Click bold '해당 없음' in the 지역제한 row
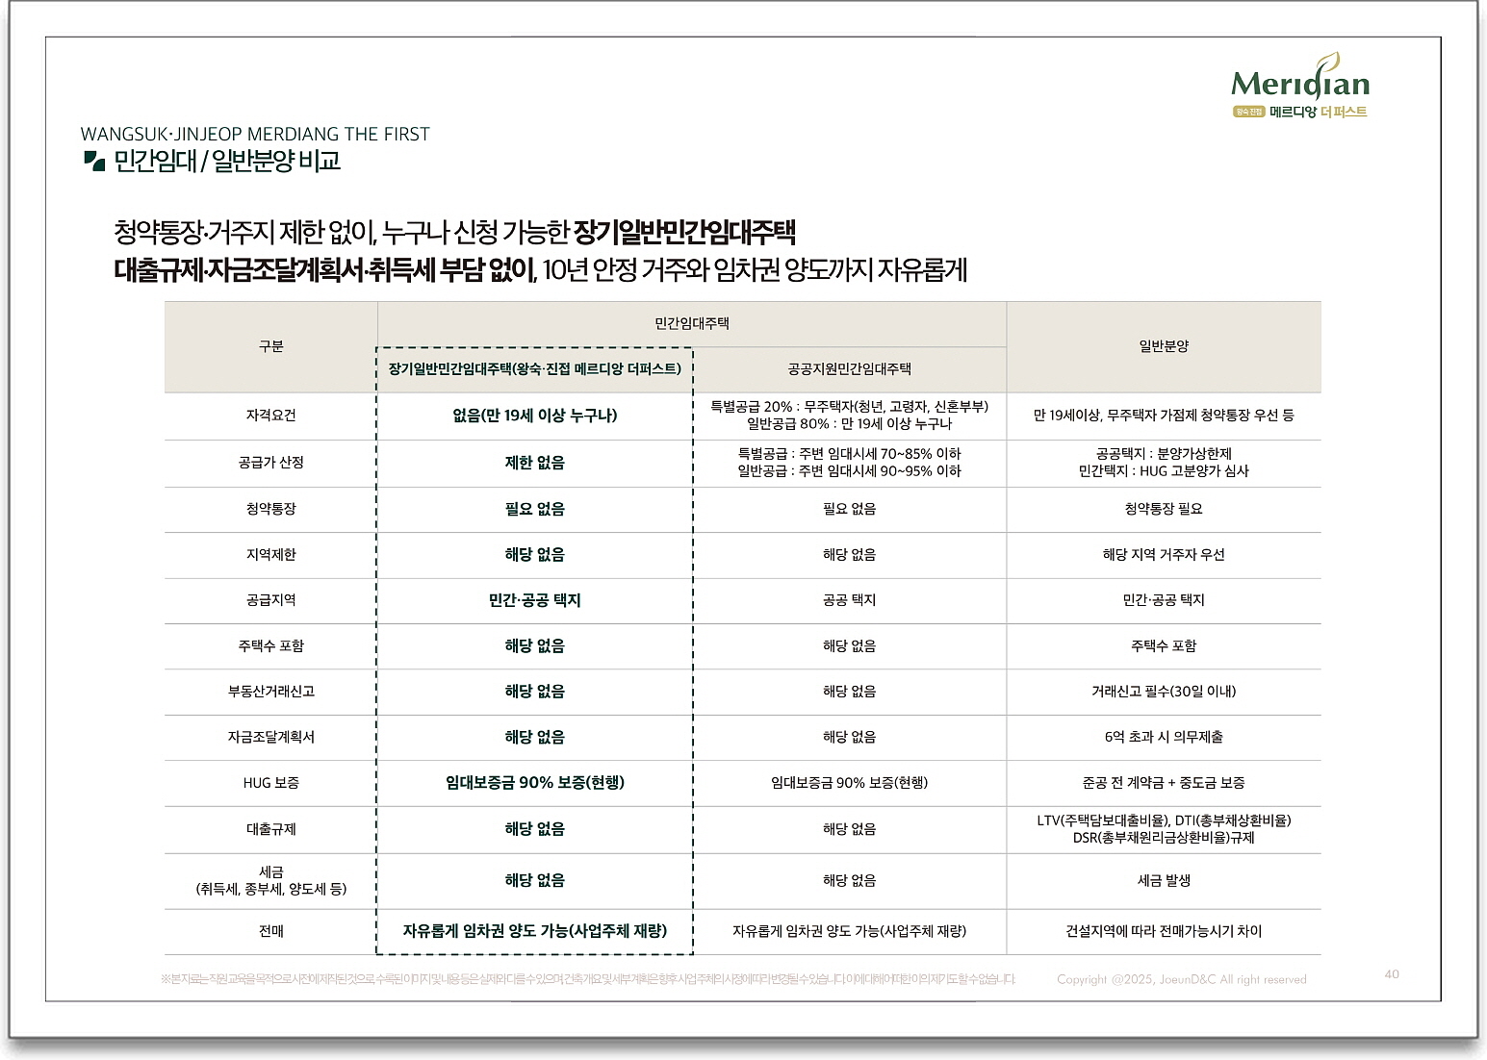Screen dimensions: 1487x1060 (x=535, y=555)
